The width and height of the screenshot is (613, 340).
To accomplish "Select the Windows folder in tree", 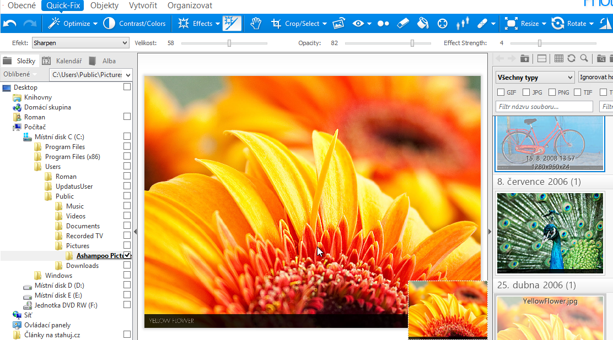I will tap(58, 275).
